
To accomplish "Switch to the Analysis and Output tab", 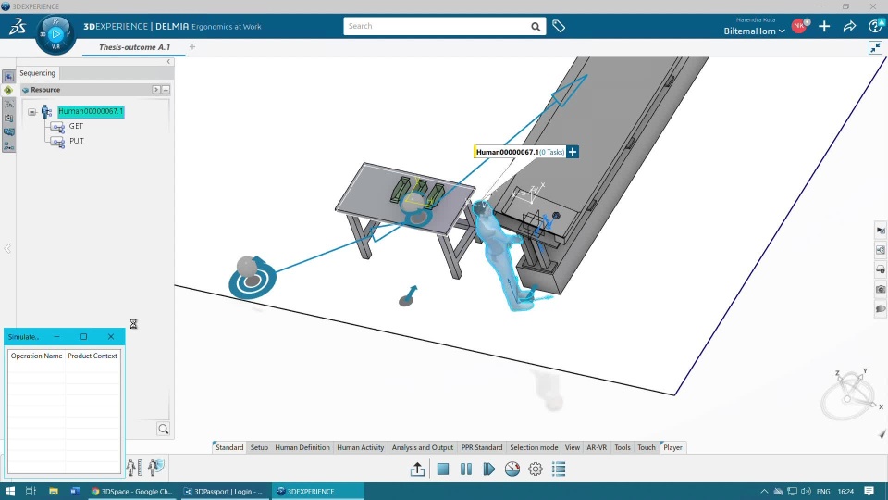I will coord(423,447).
